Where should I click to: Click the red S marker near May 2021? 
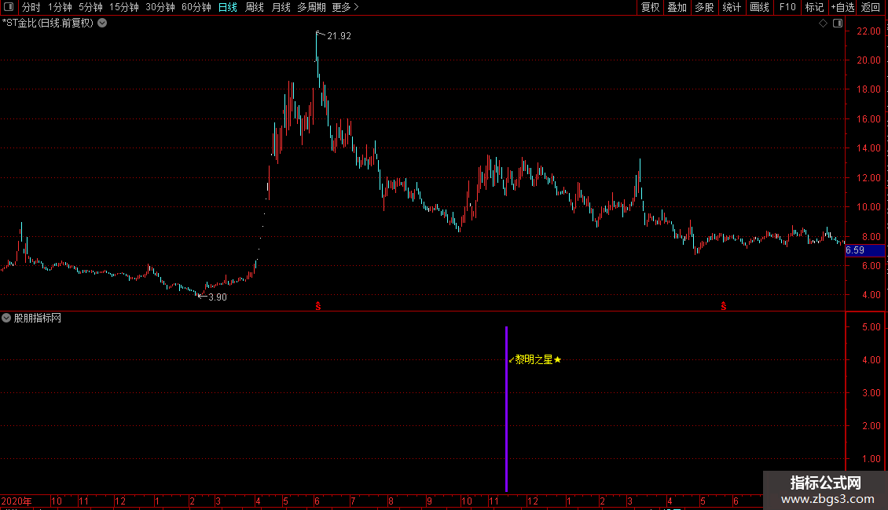(724, 306)
